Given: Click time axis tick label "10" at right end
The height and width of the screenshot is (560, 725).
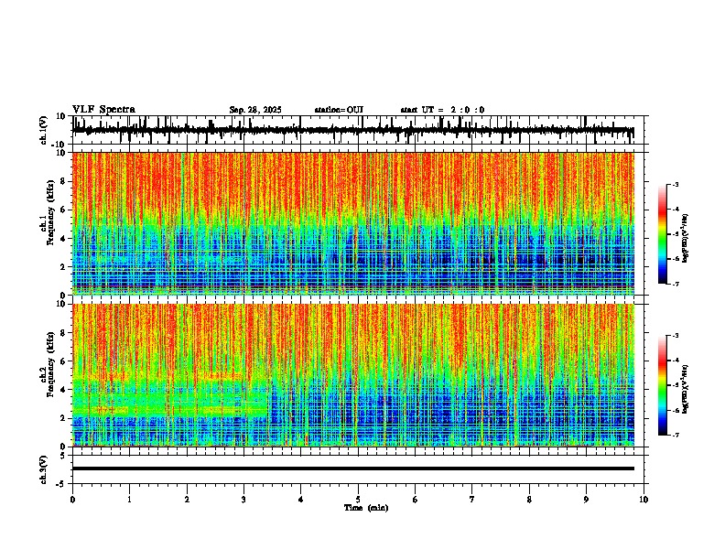Looking at the screenshot, I should (644, 500).
